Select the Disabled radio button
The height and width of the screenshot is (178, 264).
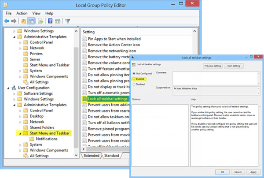coord(134,84)
